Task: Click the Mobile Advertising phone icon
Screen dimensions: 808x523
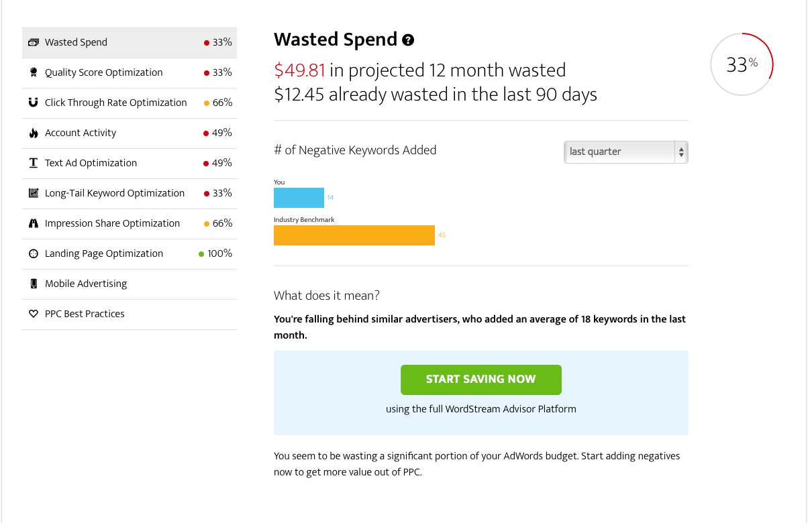Action: 34,284
